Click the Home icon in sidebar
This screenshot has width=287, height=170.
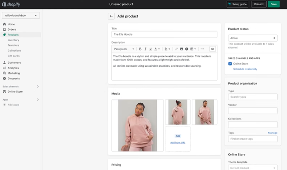point(4,24)
